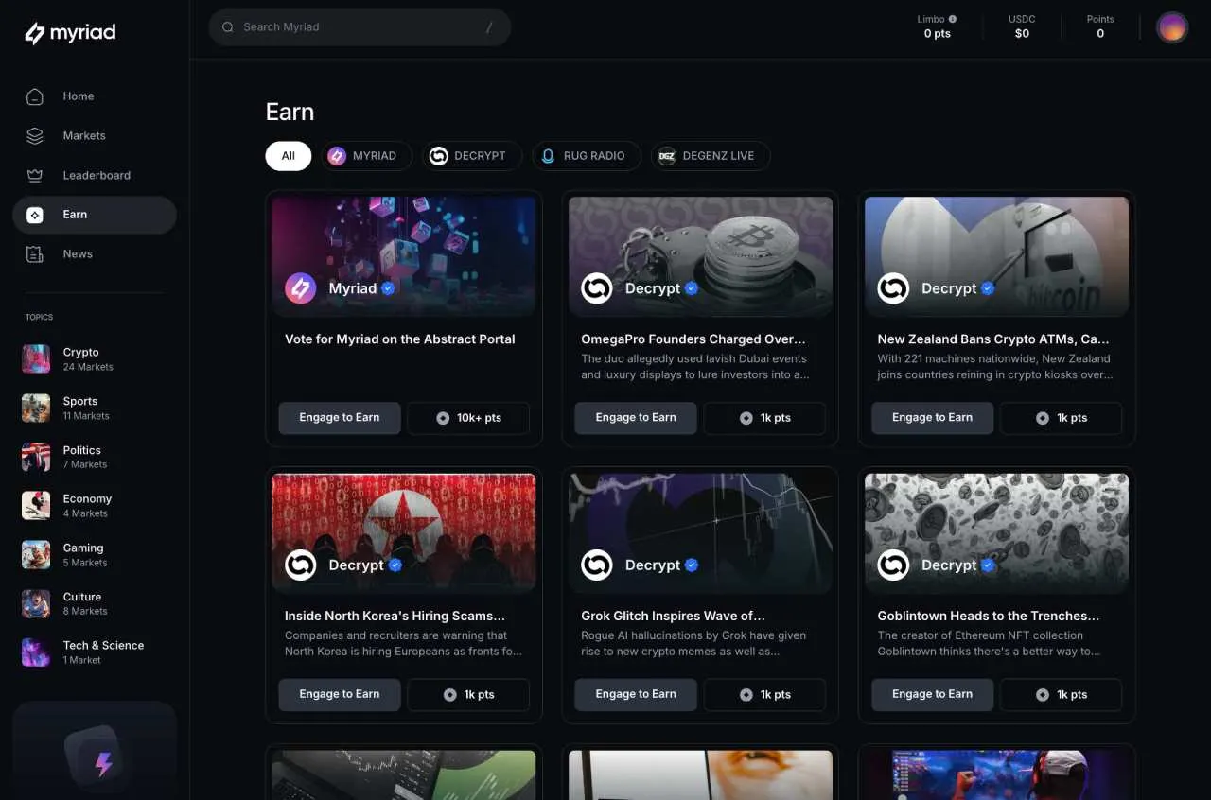Click the microphone icon in RUG RADIO chip
Screen dimensions: 1211x800
tap(550, 155)
